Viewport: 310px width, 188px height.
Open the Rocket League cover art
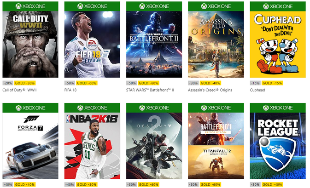(278, 146)
